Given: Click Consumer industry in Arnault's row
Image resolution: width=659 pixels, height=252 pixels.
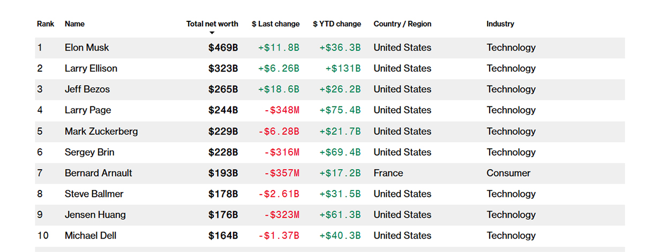Looking at the screenshot, I should click(x=508, y=173).
